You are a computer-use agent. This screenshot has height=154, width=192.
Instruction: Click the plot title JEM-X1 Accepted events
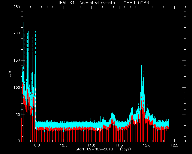tap(86, 3)
